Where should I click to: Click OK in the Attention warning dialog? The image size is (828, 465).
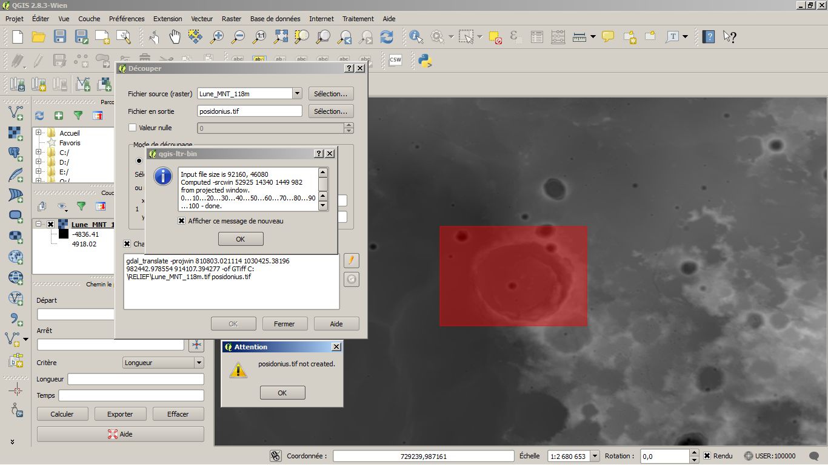pyautogui.click(x=282, y=393)
